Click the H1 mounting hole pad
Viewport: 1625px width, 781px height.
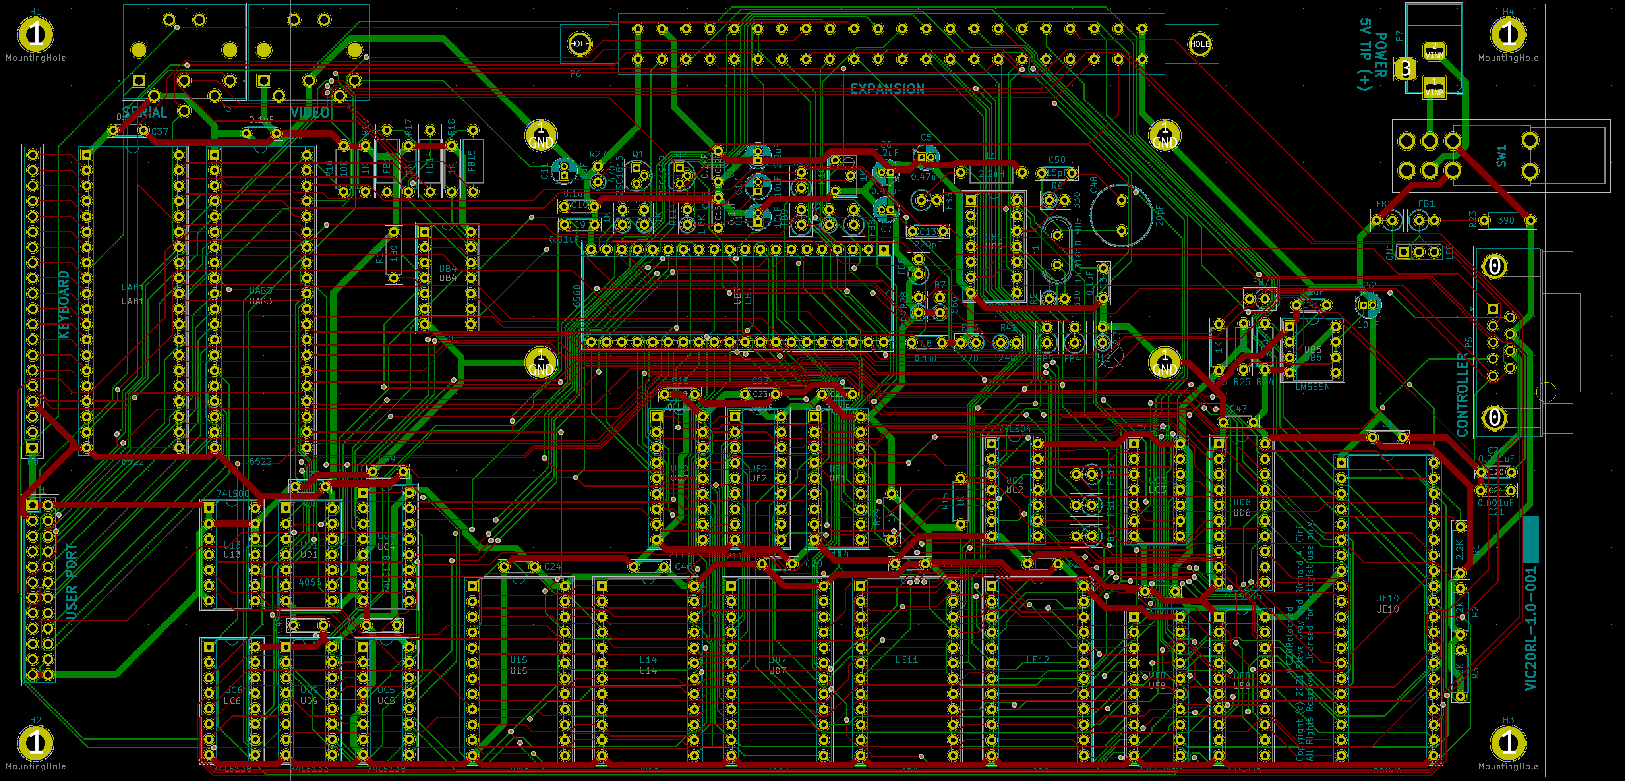pos(35,34)
